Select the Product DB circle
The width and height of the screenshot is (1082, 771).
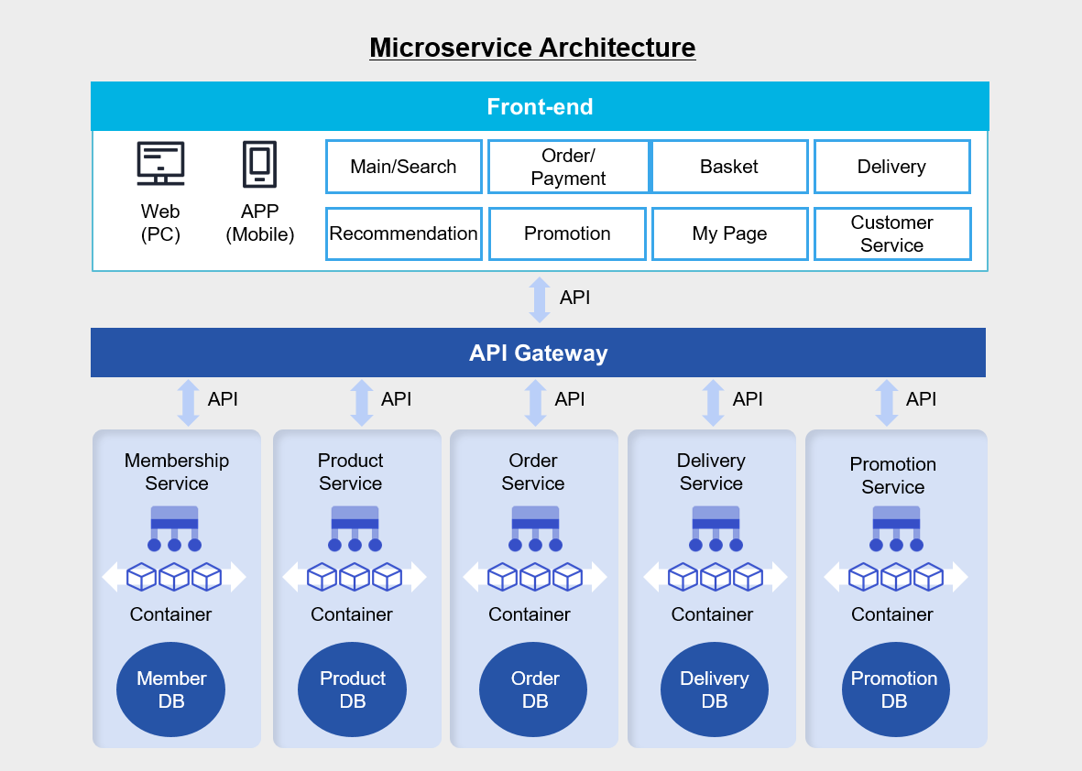pyautogui.click(x=352, y=690)
